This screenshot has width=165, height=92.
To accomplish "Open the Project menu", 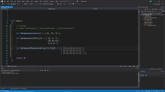I will 19,1.
